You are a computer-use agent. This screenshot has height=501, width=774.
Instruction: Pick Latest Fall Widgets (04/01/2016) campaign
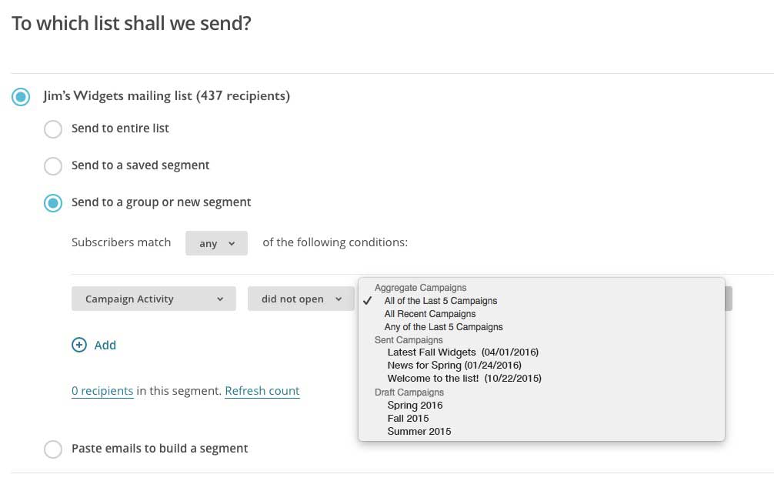[x=462, y=352]
